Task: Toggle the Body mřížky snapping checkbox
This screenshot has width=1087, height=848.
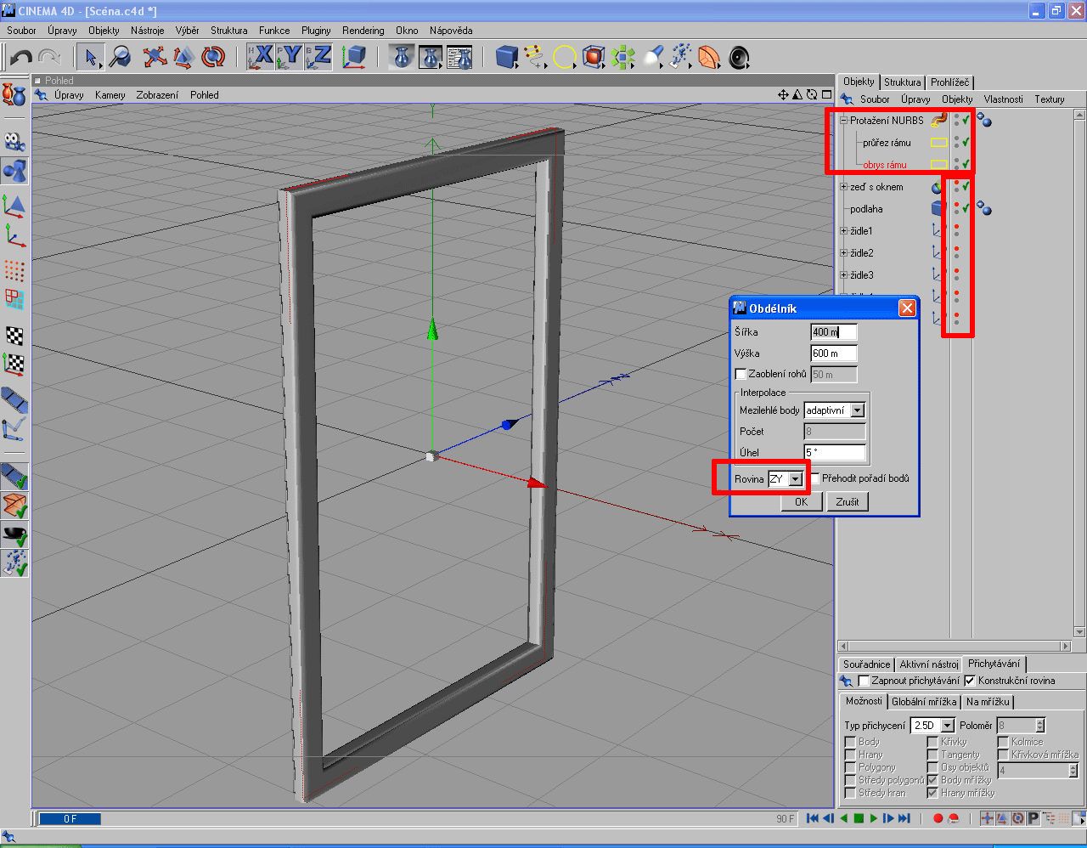Action: pos(932,780)
